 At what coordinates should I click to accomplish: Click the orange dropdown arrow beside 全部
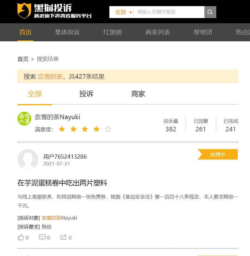131,13
